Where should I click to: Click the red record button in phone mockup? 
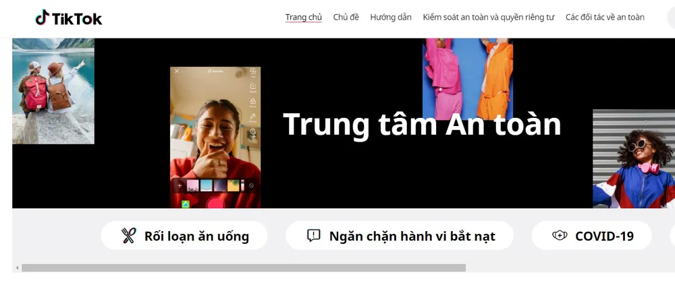pyautogui.click(x=216, y=203)
